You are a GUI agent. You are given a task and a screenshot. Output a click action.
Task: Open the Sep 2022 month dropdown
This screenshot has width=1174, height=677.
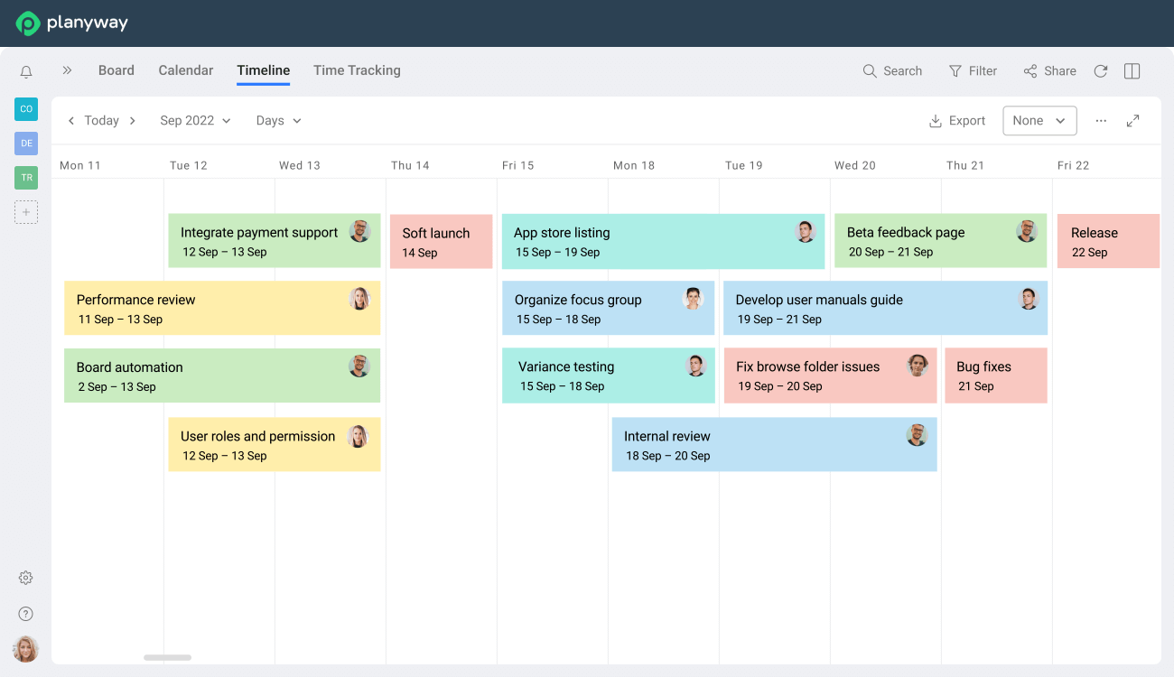[195, 121]
